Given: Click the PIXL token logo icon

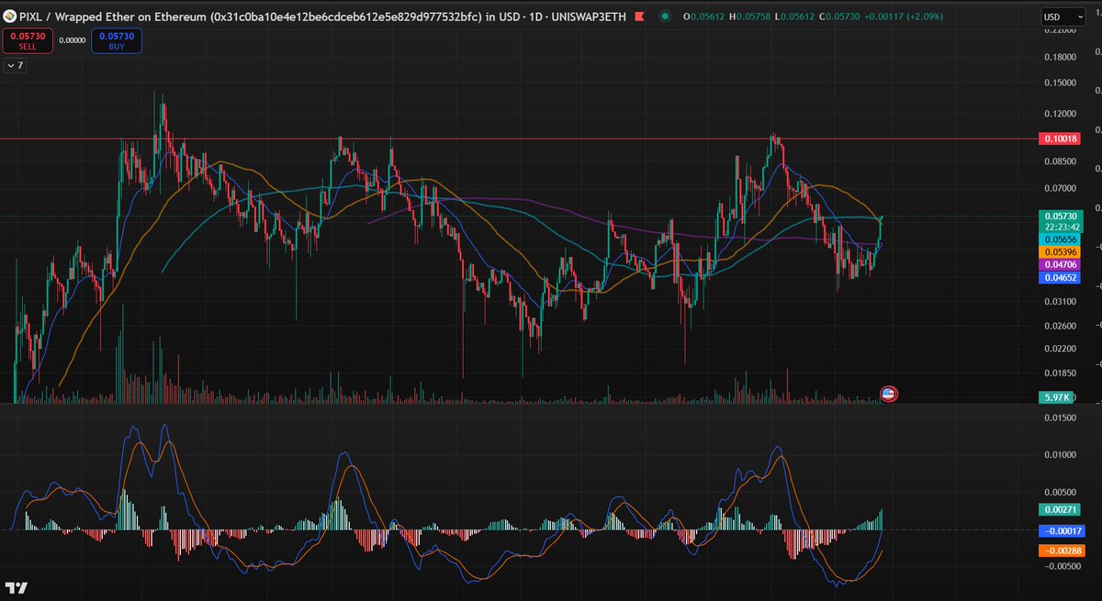Looking at the screenshot, I should pos(10,17).
